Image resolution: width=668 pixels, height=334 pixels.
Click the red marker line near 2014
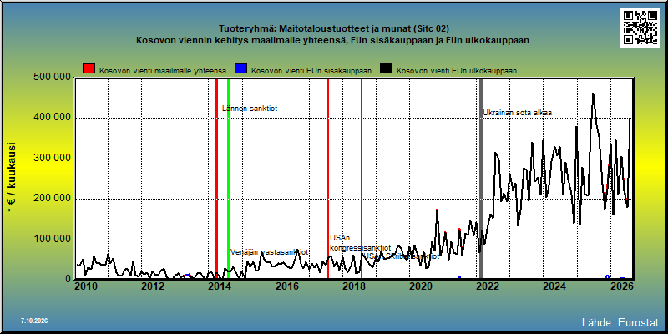pos(216,179)
